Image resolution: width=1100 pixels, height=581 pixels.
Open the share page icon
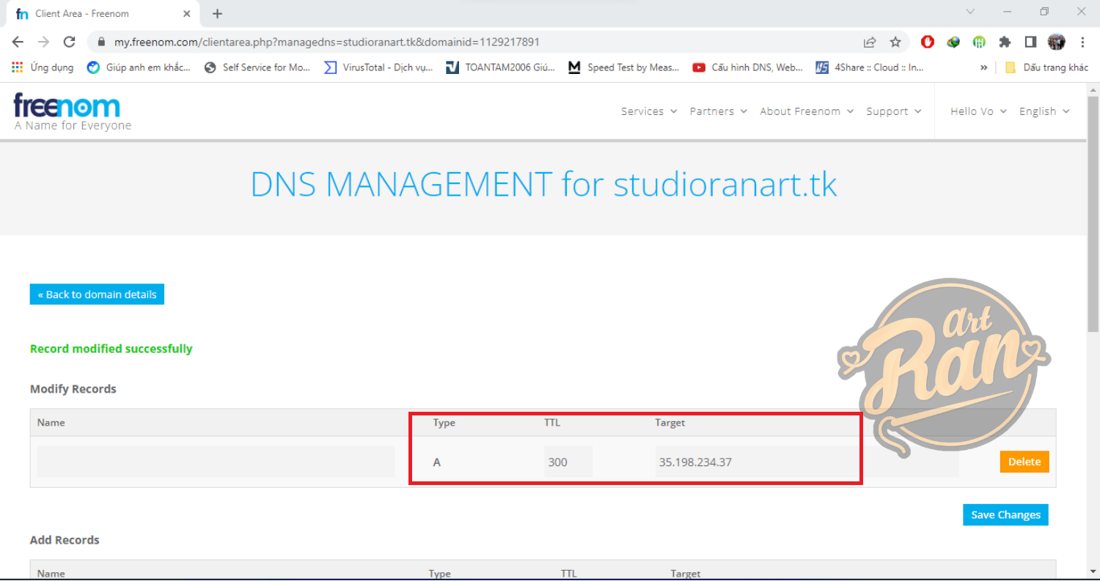click(x=870, y=42)
